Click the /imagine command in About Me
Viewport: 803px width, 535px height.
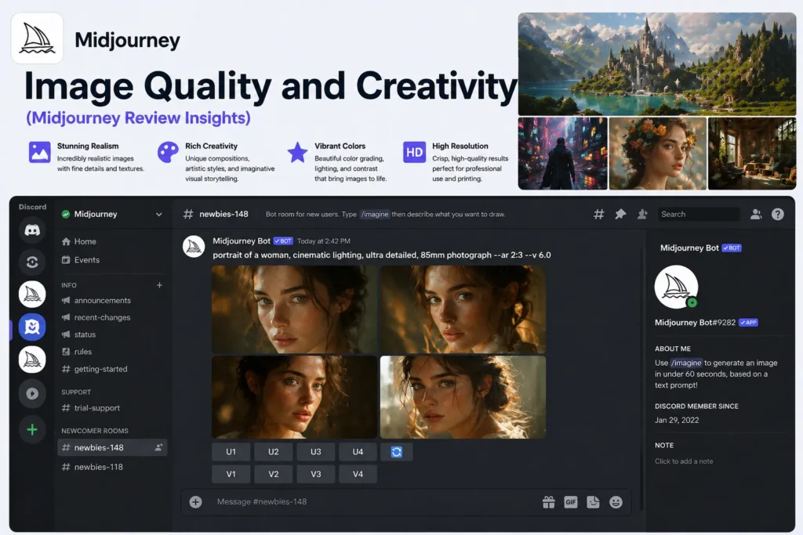click(686, 363)
